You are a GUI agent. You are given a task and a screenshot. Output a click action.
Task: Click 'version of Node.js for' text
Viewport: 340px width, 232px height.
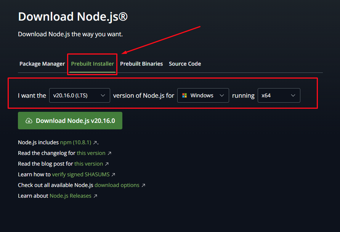pyautogui.click(x=144, y=95)
